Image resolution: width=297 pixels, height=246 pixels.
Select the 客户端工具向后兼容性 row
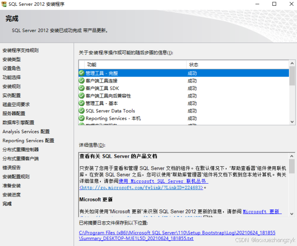(184, 95)
